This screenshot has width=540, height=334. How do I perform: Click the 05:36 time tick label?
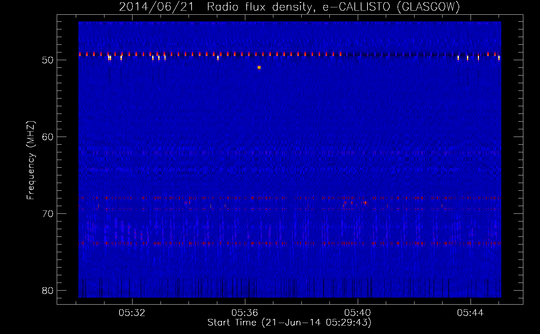(x=245, y=313)
